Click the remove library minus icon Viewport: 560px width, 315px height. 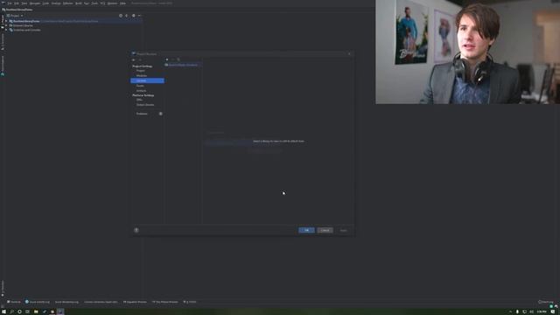[173, 59]
